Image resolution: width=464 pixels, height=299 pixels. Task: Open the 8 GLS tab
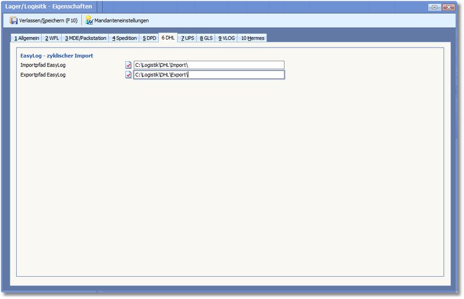point(206,38)
